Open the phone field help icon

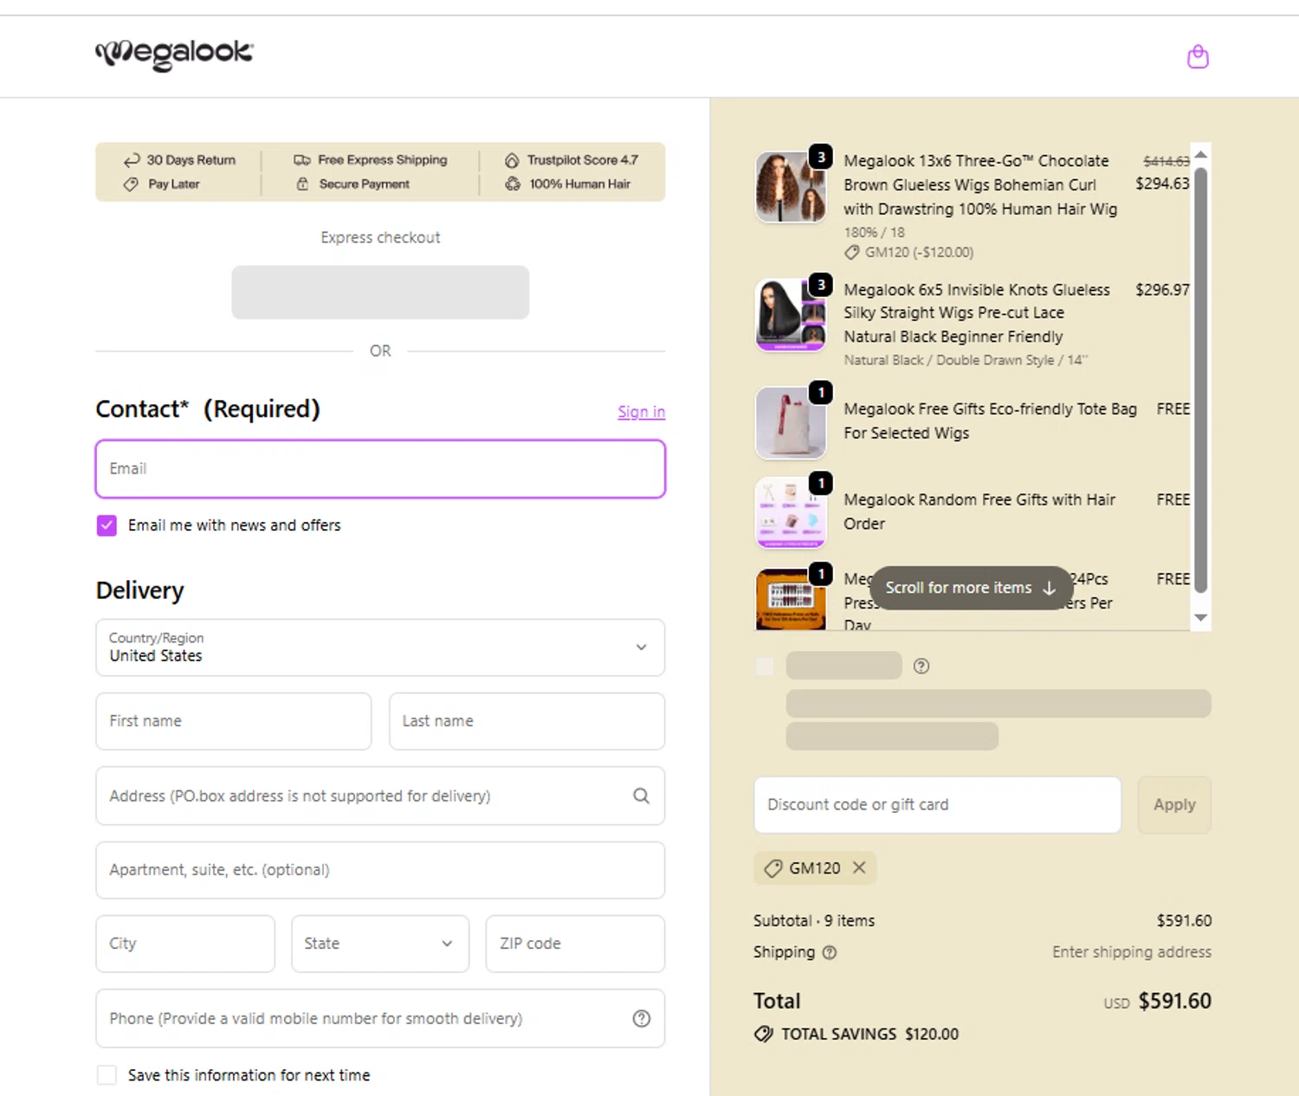641,1019
